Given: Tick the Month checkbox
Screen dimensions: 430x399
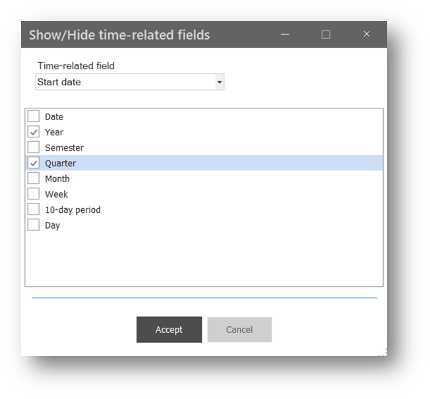Looking at the screenshot, I should click(x=34, y=178).
